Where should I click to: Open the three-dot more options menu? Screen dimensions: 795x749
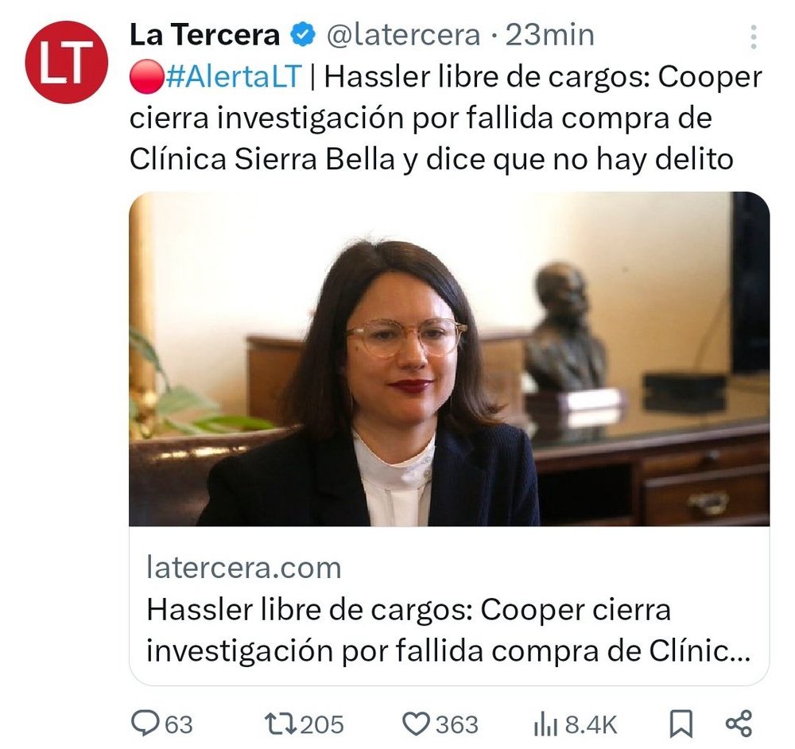point(754,37)
